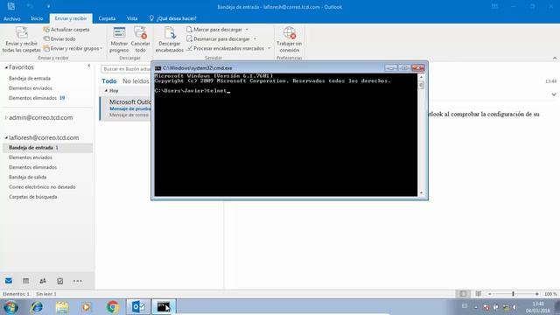Click zoom in plus button

(x=536, y=294)
